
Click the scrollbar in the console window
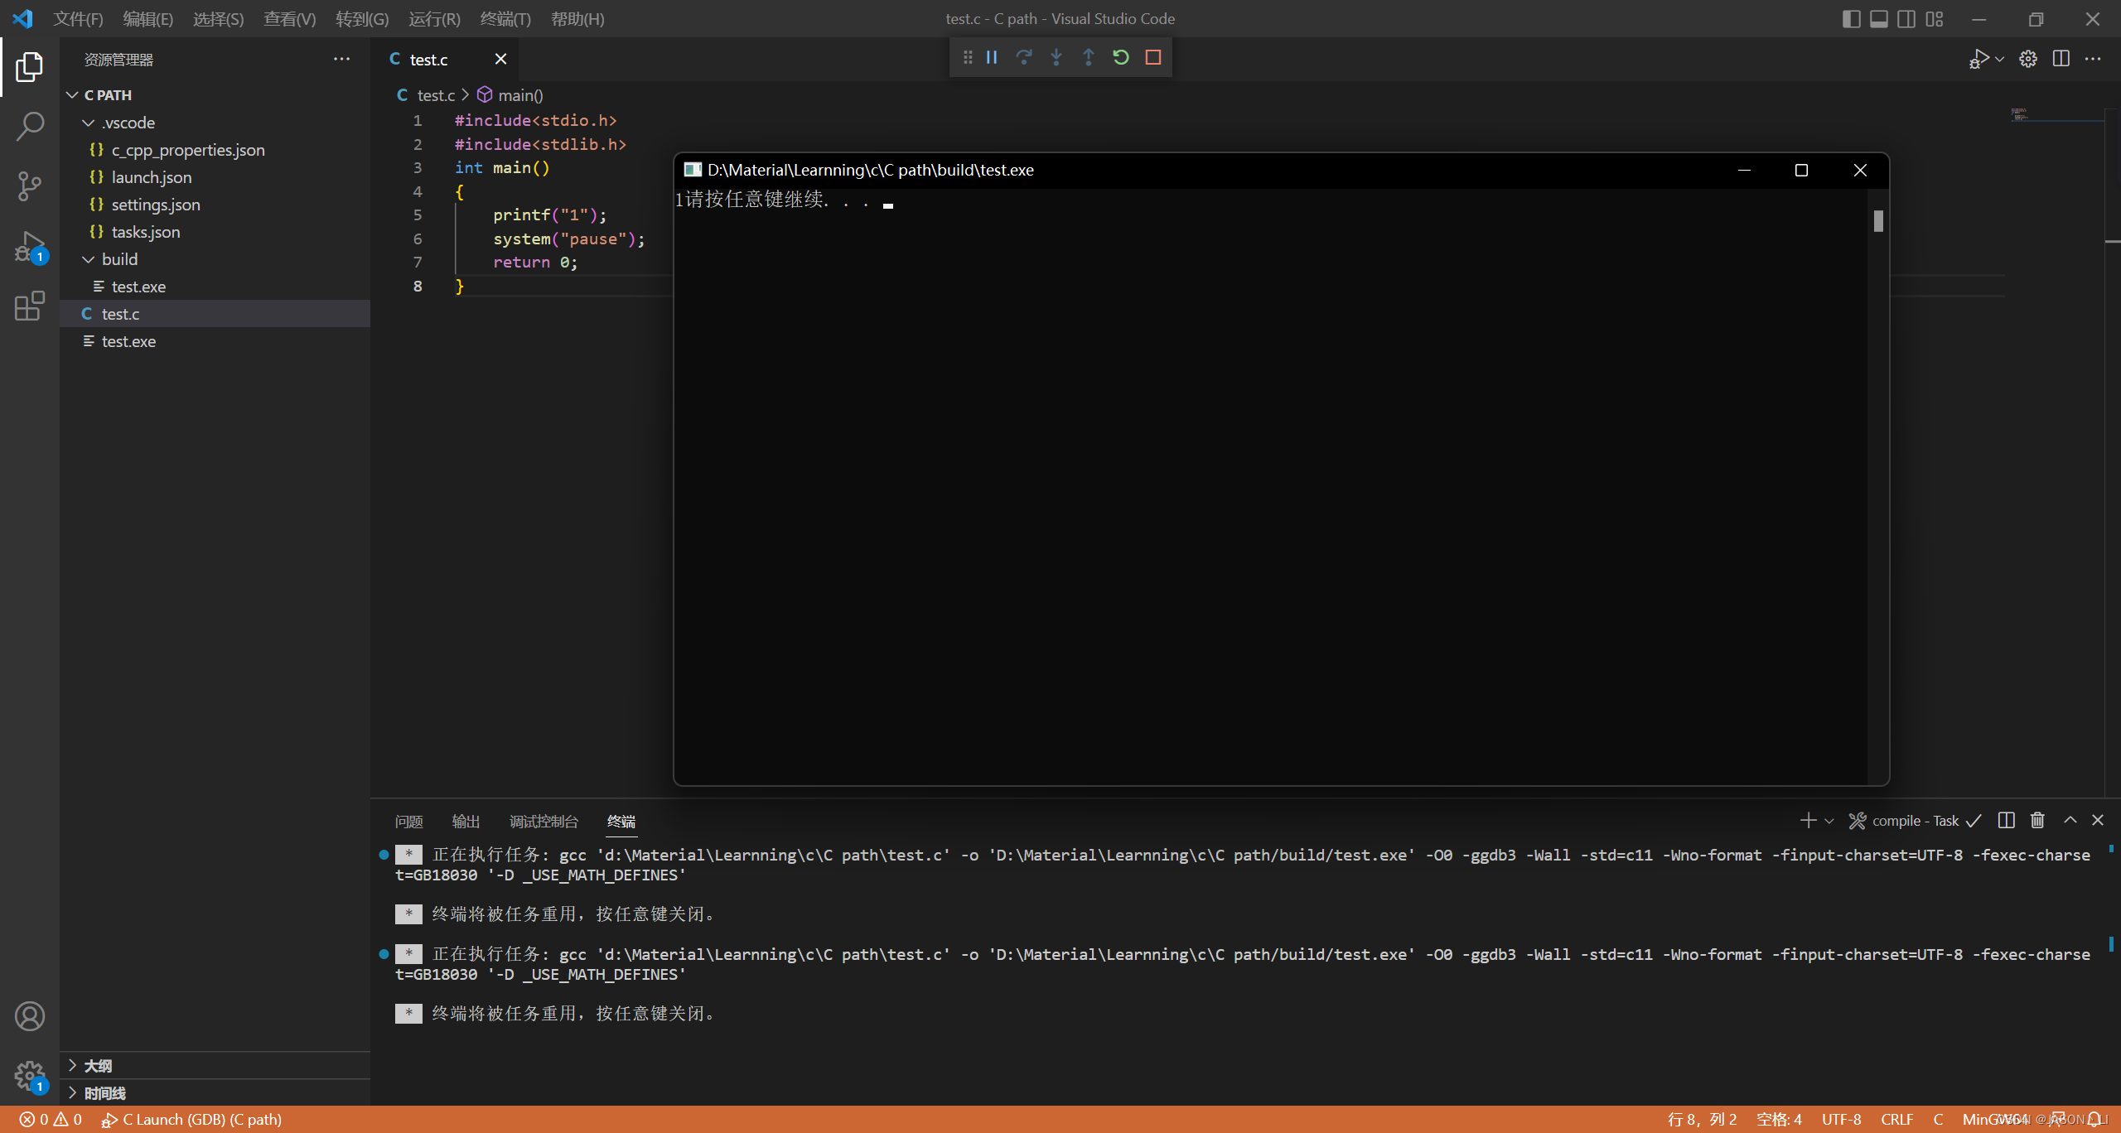(x=1877, y=220)
